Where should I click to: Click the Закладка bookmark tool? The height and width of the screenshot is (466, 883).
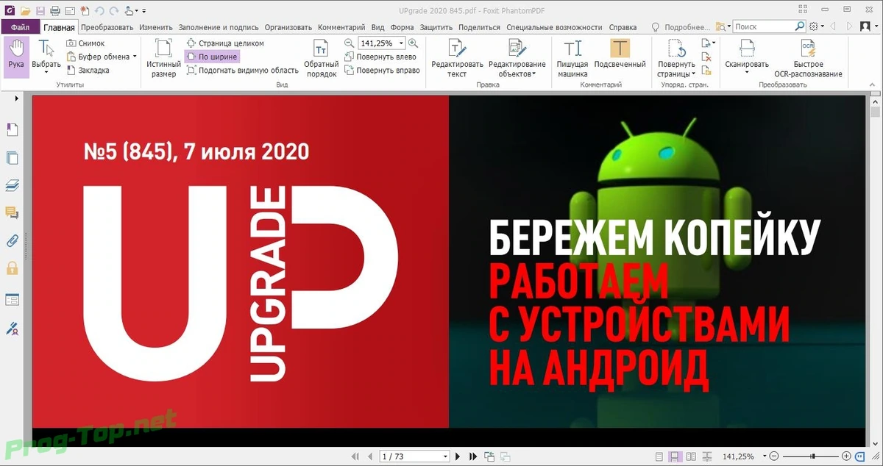pyautogui.click(x=88, y=71)
